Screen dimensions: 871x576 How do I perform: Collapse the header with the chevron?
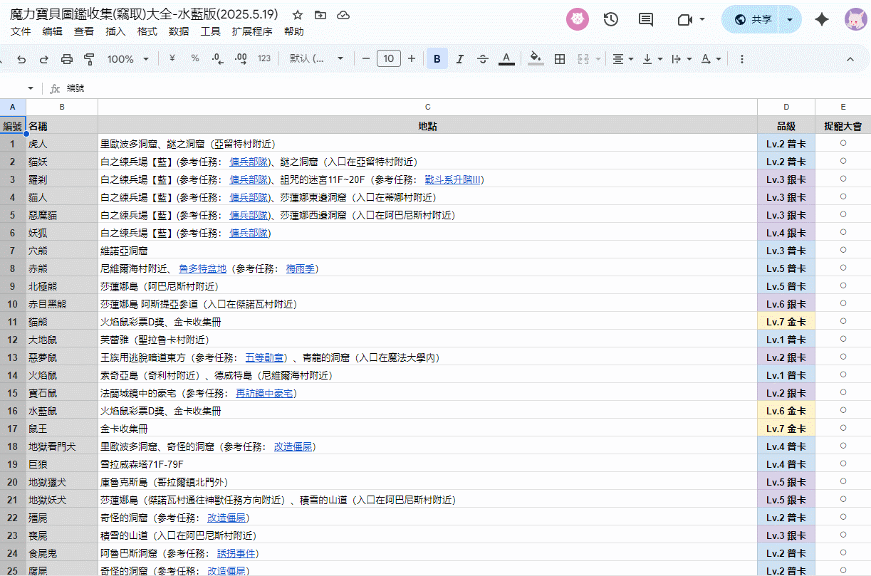click(x=849, y=59)
